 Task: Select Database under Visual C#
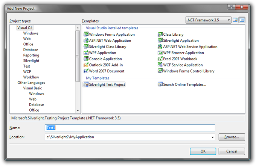[x=30, y=50]
